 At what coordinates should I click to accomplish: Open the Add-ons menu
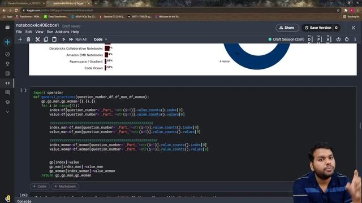62,32
